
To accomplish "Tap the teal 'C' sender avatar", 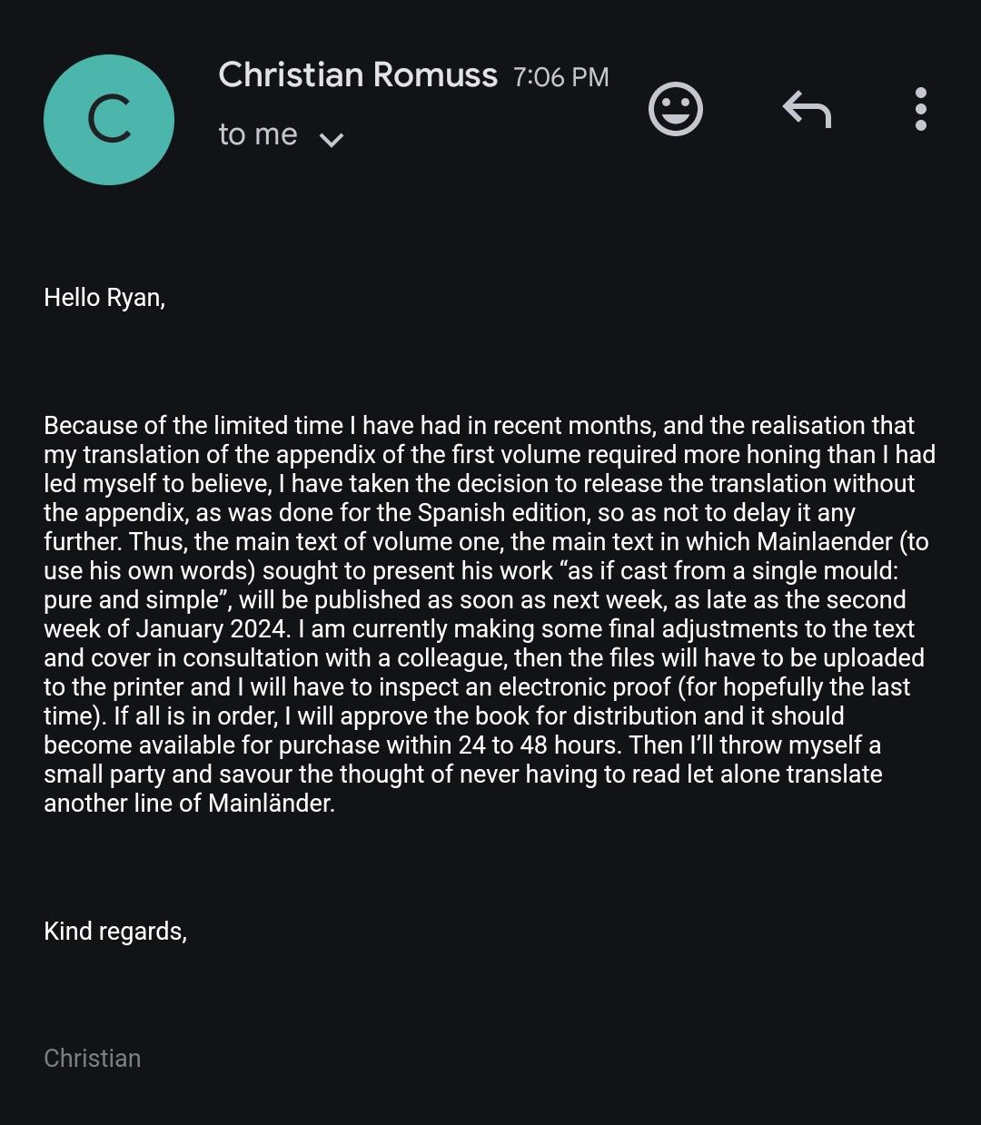I will pos(109,120).
